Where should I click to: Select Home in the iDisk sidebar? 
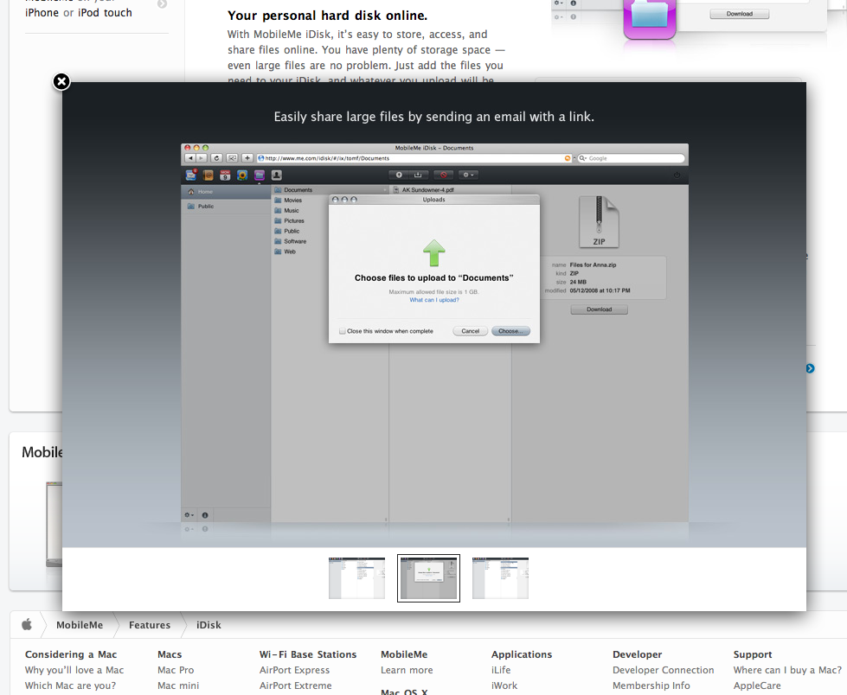click(x=225, y=192)
